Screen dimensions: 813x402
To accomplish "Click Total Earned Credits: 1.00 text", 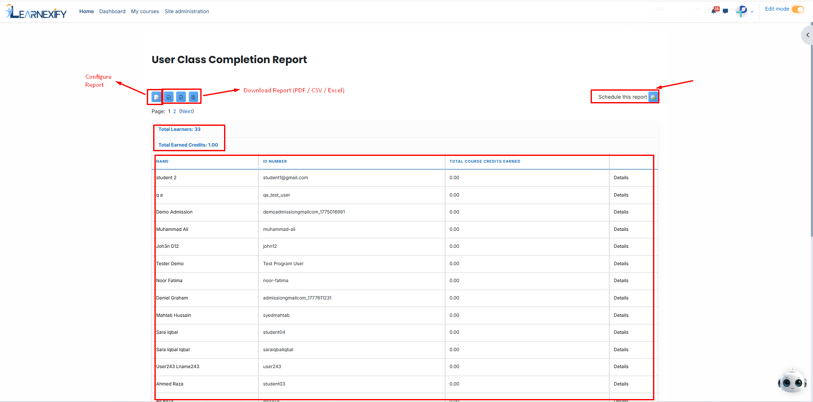I will click(x=188, y=145).
